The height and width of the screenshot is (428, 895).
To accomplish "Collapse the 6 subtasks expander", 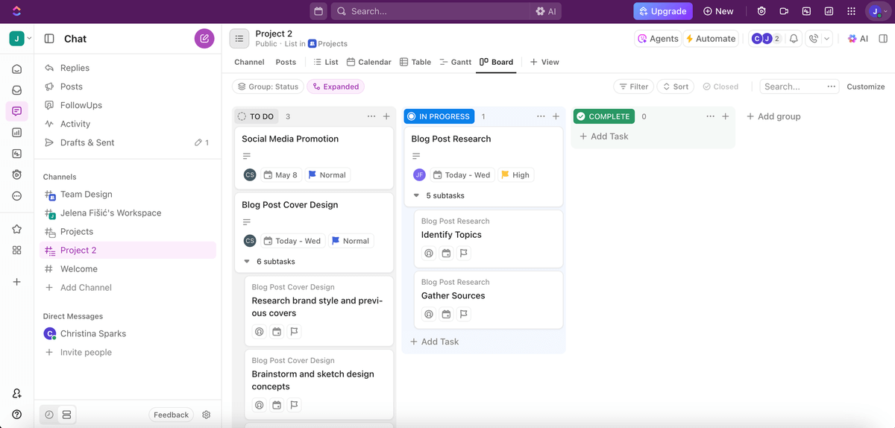I will pos(247,262).
